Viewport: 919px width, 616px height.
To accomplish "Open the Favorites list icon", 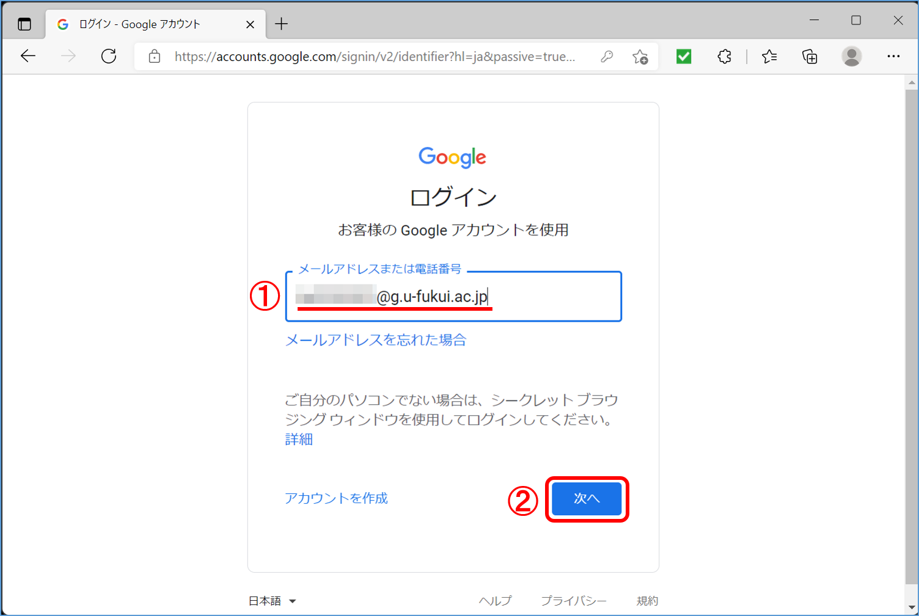I will (x=769, y=57).
